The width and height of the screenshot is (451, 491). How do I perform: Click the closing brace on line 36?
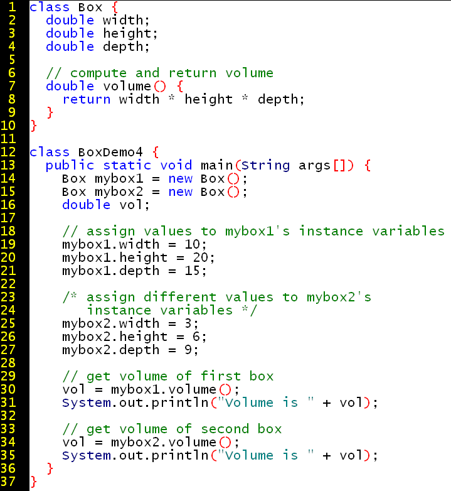(x=50, y=469)
